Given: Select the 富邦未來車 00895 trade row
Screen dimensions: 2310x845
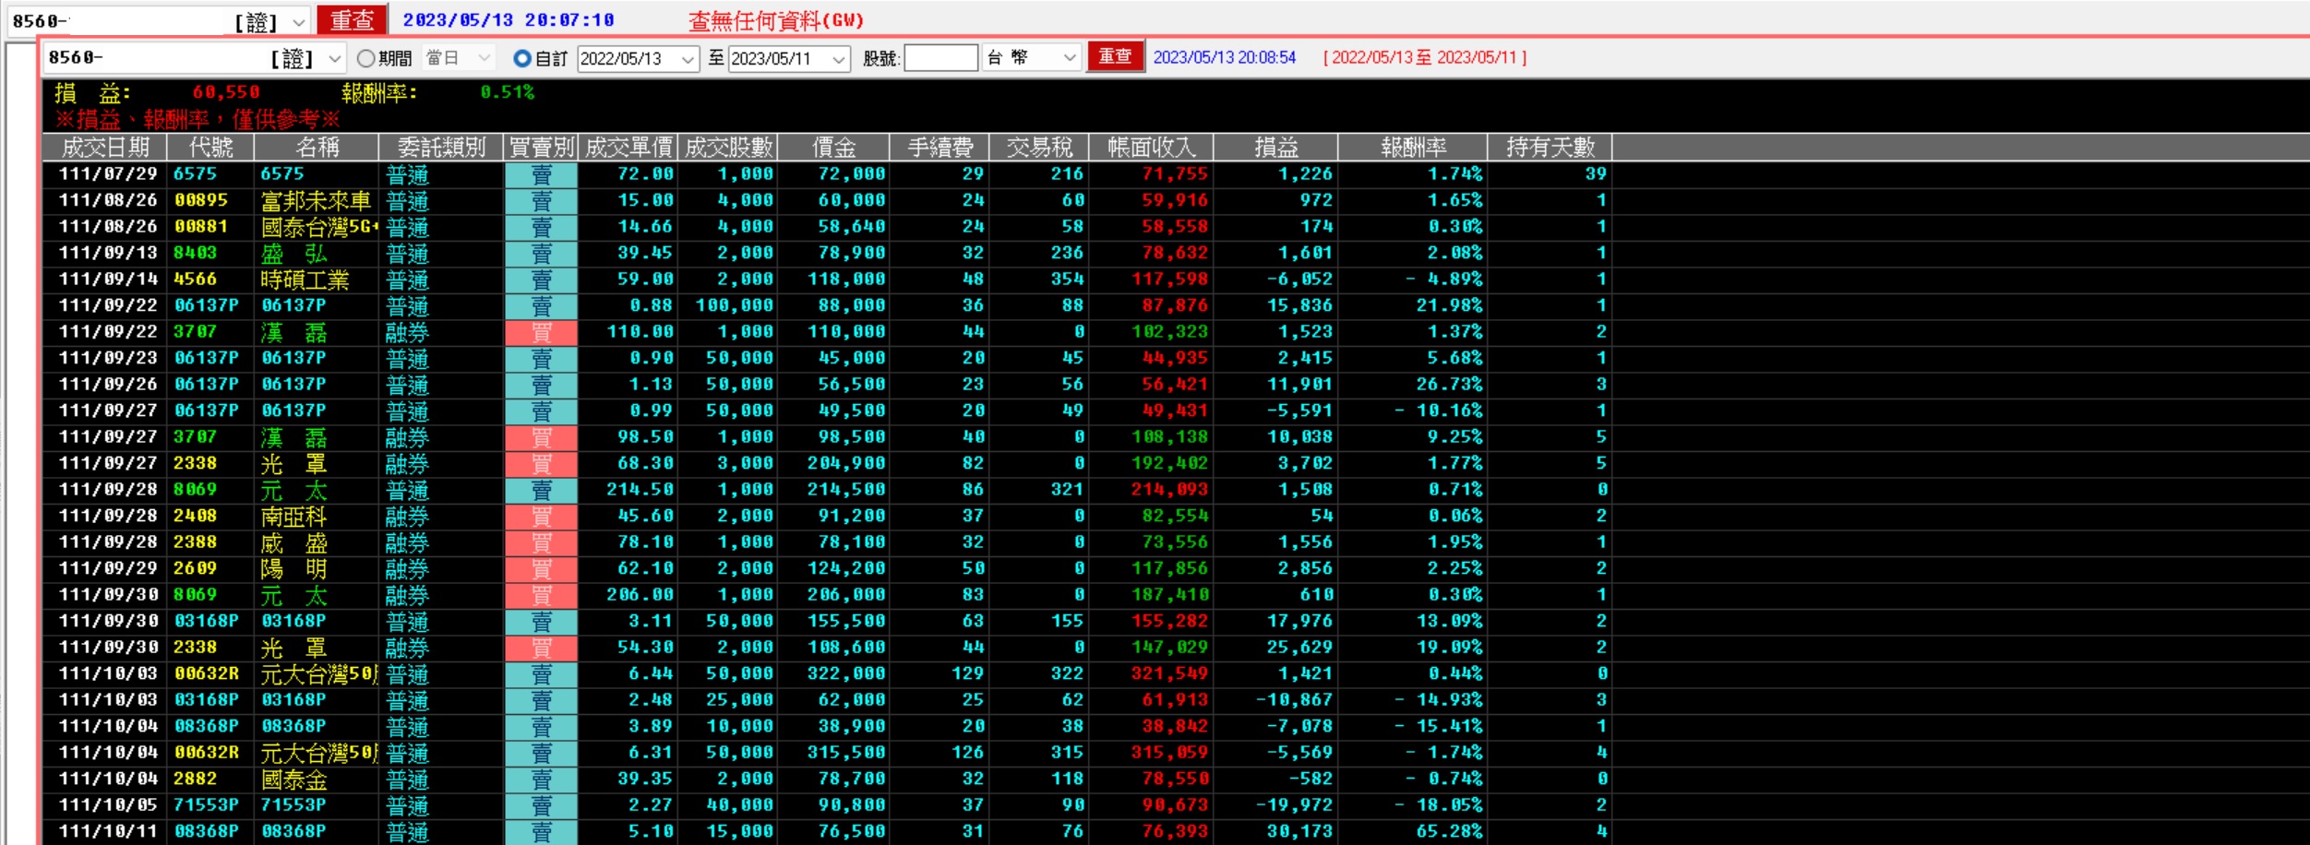Looking at the screenshot, I should coord(827,200).
